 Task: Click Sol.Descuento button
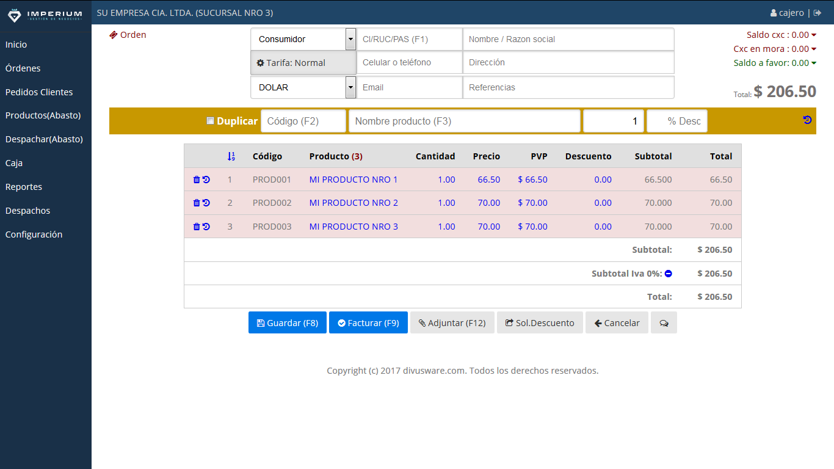pos(540,323)
